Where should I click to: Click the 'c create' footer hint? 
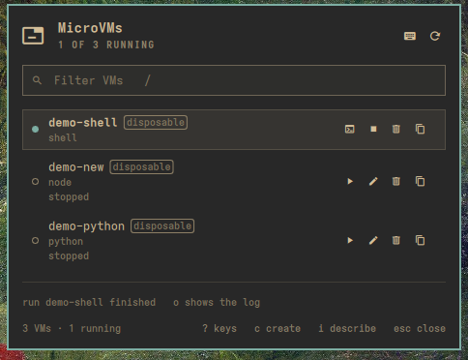(x=278, y=328)
